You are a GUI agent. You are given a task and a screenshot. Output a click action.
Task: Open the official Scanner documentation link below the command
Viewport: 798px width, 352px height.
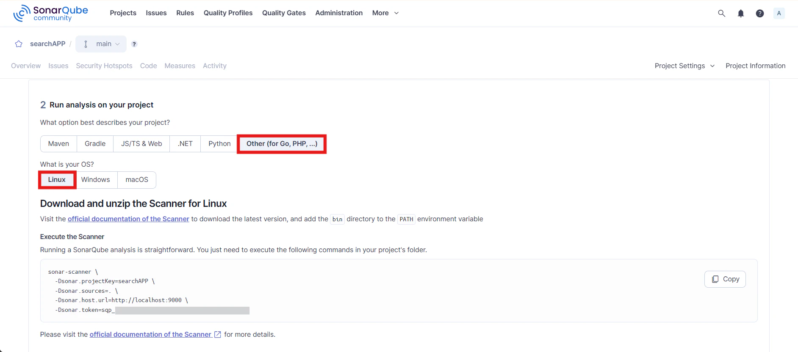pyautogui.click(x=150, y=335)
